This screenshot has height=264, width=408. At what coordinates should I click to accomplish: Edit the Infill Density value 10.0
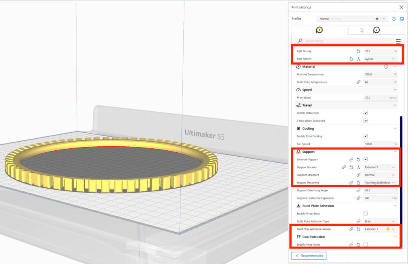(381, 51)
